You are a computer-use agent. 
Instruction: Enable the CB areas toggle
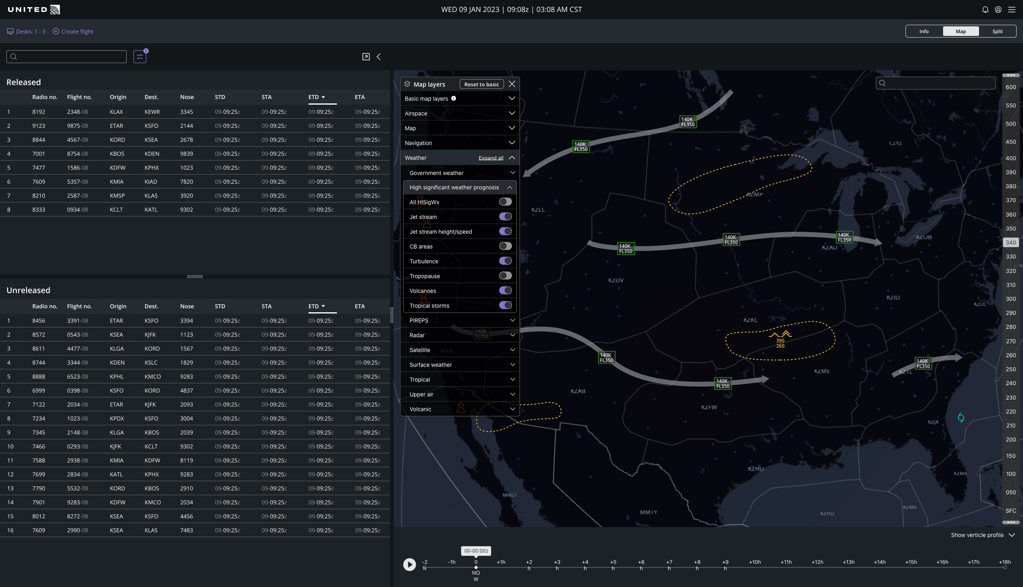505,246
